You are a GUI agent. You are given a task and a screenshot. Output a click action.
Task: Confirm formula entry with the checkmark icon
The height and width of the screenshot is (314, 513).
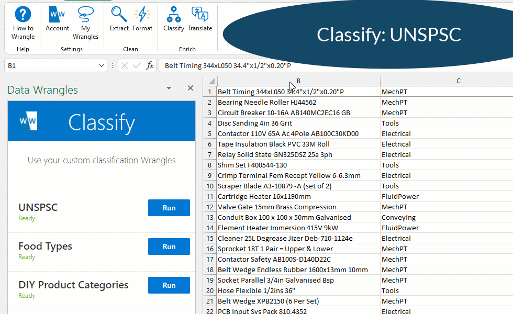137,66
